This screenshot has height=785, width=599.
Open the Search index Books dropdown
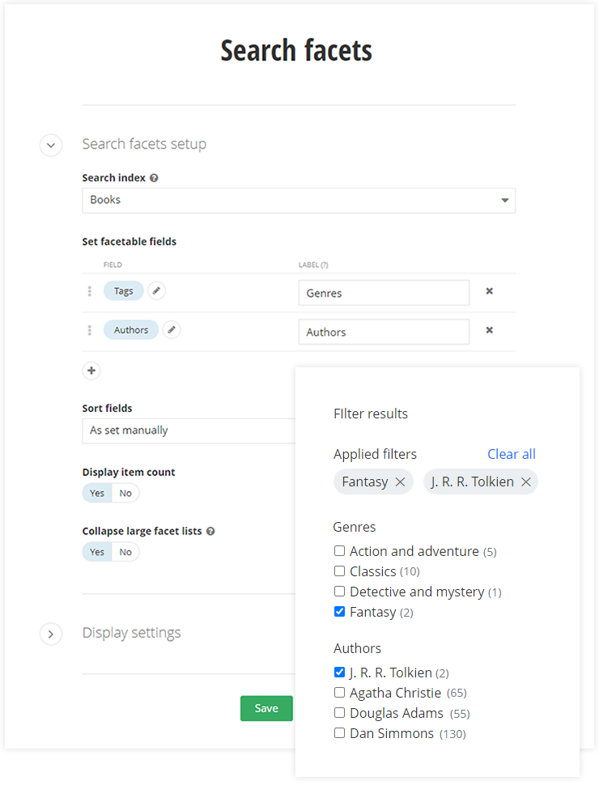pyautogui.click(x=298, y=200)
